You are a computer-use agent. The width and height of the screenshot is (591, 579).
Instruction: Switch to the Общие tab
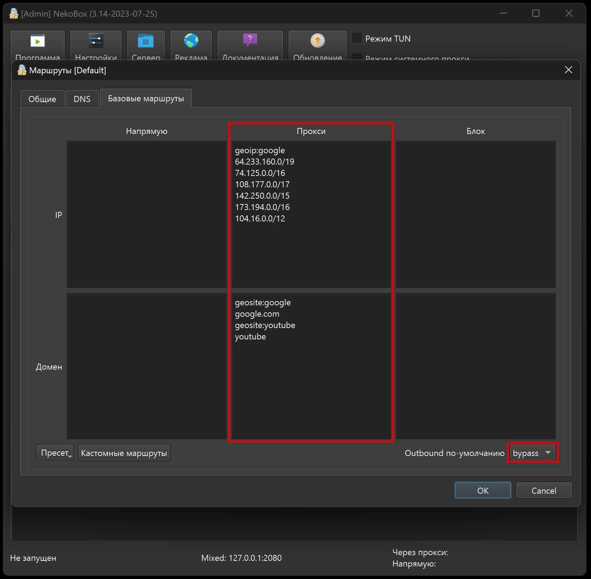[x=42, y=99]
